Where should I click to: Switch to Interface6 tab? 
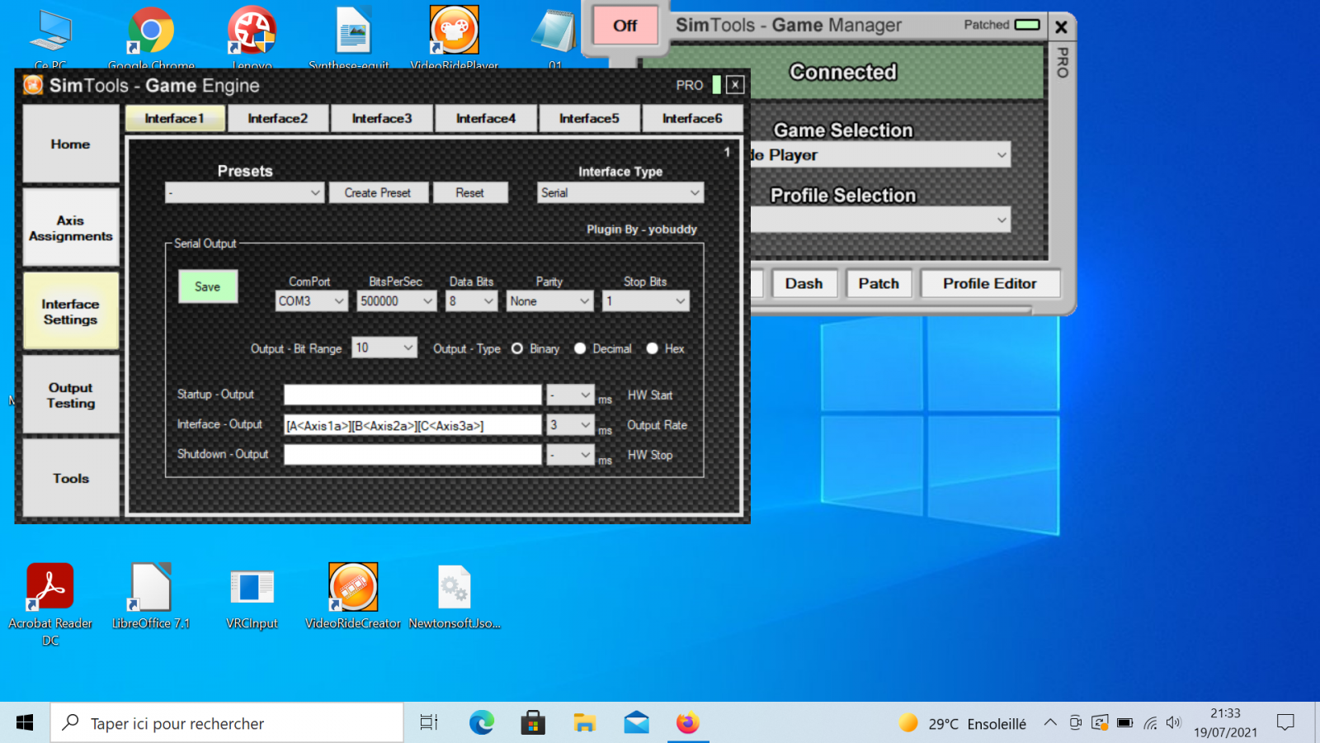(x=692, y=118)
